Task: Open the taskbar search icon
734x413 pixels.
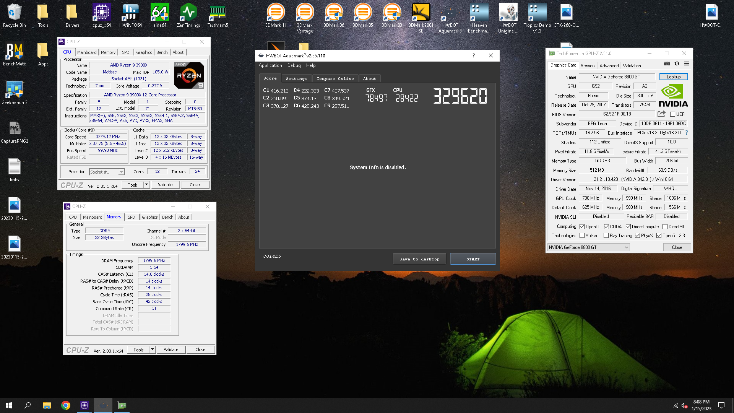Action: click(x=28, y=405)
